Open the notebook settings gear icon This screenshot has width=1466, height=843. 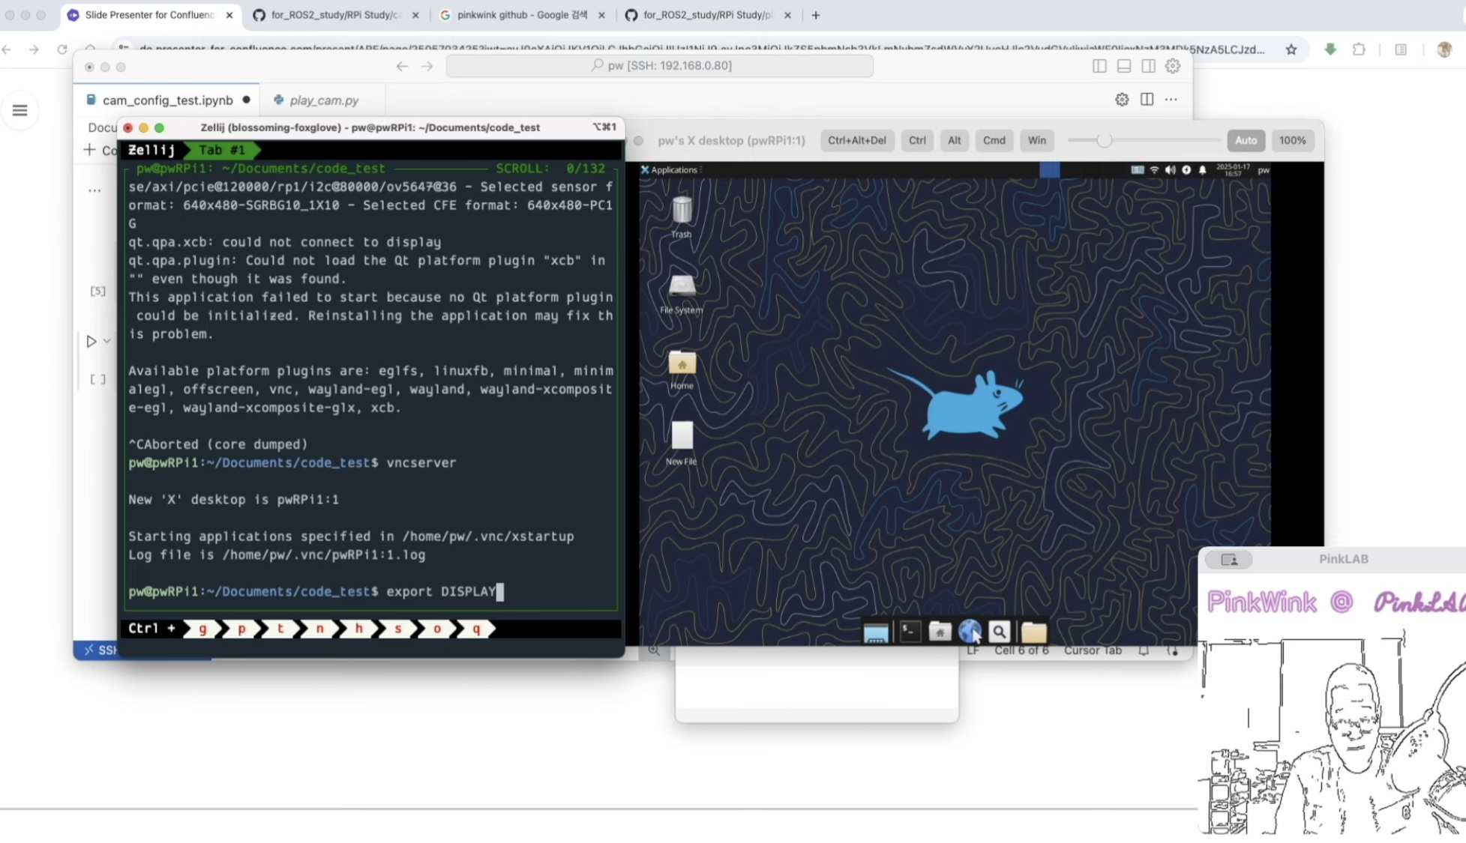pyautogui.click(x=1121, y=99)
